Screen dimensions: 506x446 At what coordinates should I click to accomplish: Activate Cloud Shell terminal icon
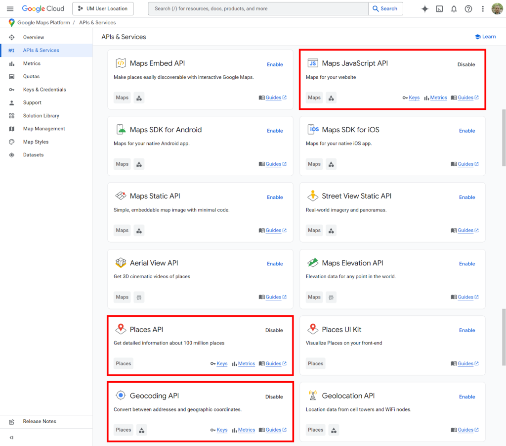pyautogui.click(x=439, y=8)
